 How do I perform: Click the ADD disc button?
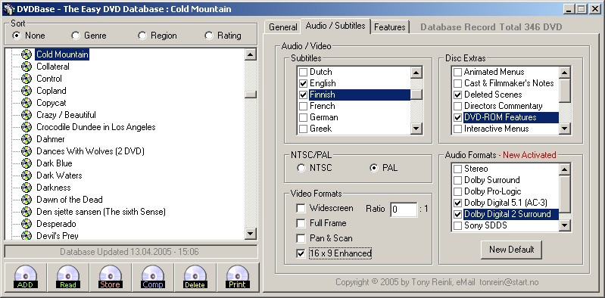(x=26, y=277)
